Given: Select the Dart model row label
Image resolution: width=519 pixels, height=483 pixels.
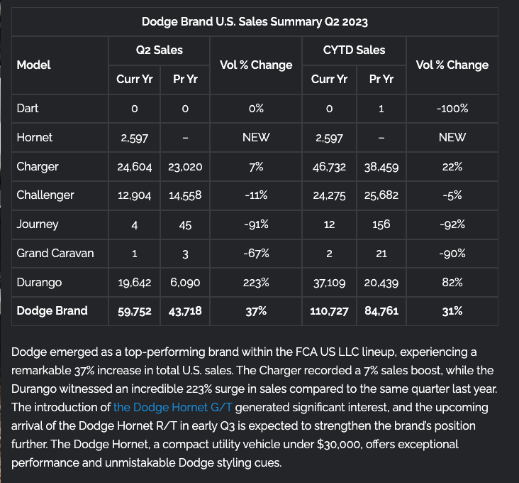Looking at the screenshot, I should point(28,109).
